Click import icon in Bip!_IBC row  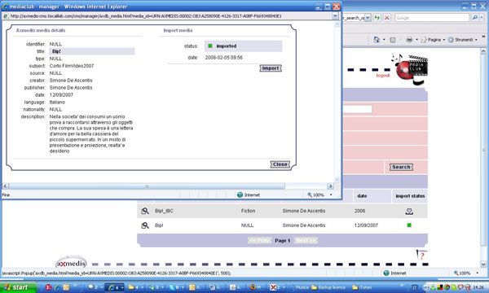[x=409, y=212]
